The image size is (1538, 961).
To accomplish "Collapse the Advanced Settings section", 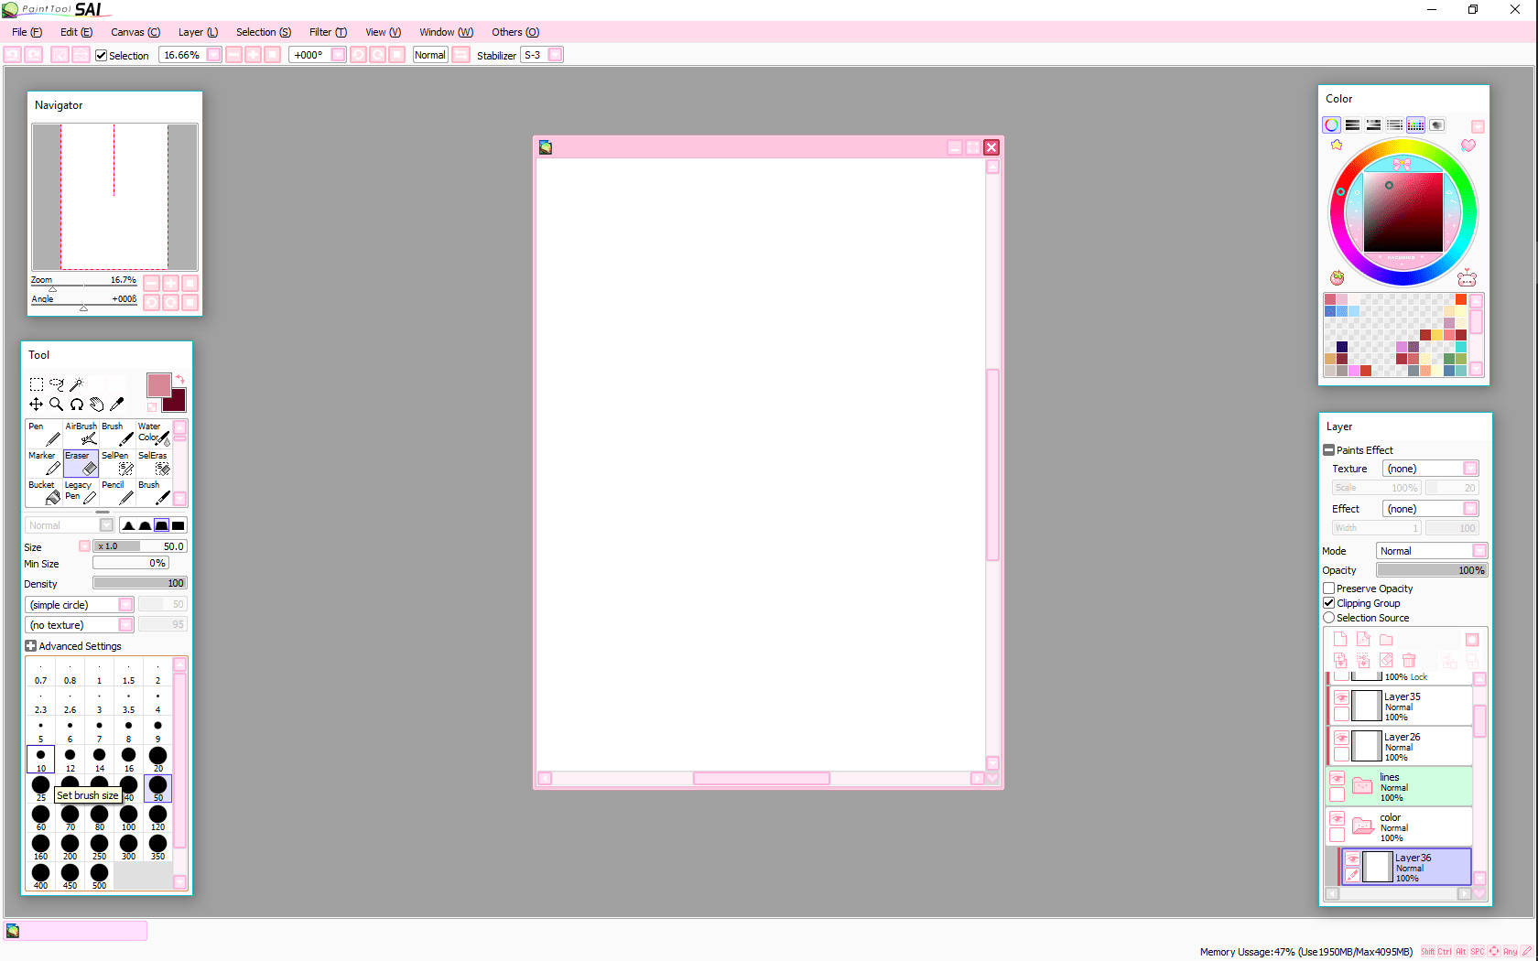I will (x=30, y=645).
